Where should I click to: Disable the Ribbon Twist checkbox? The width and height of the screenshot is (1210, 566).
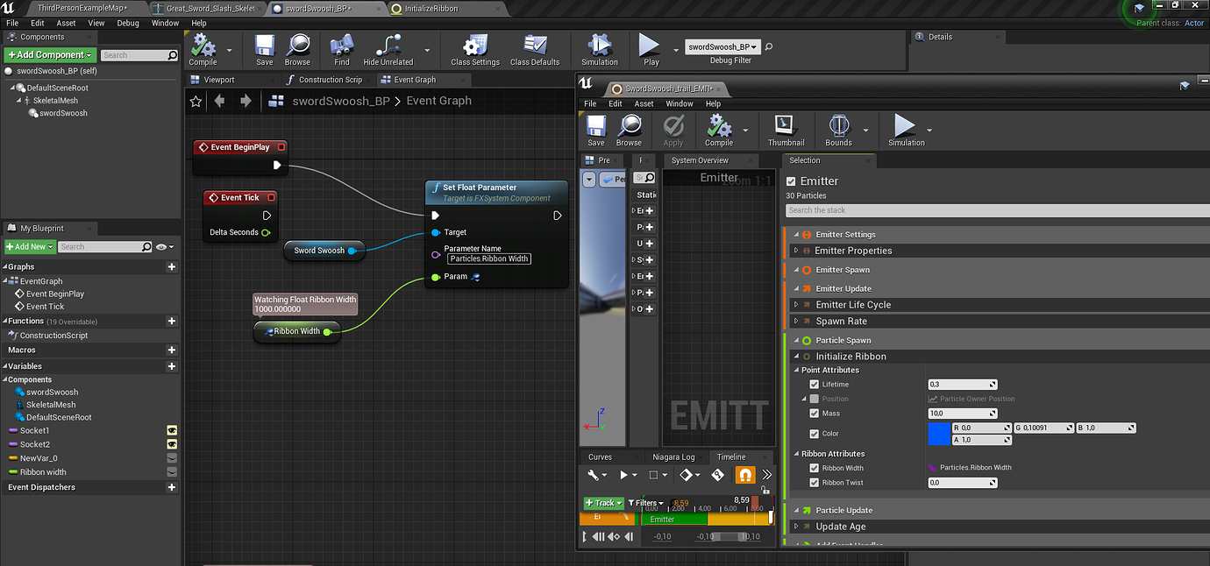tap(815, 482)
